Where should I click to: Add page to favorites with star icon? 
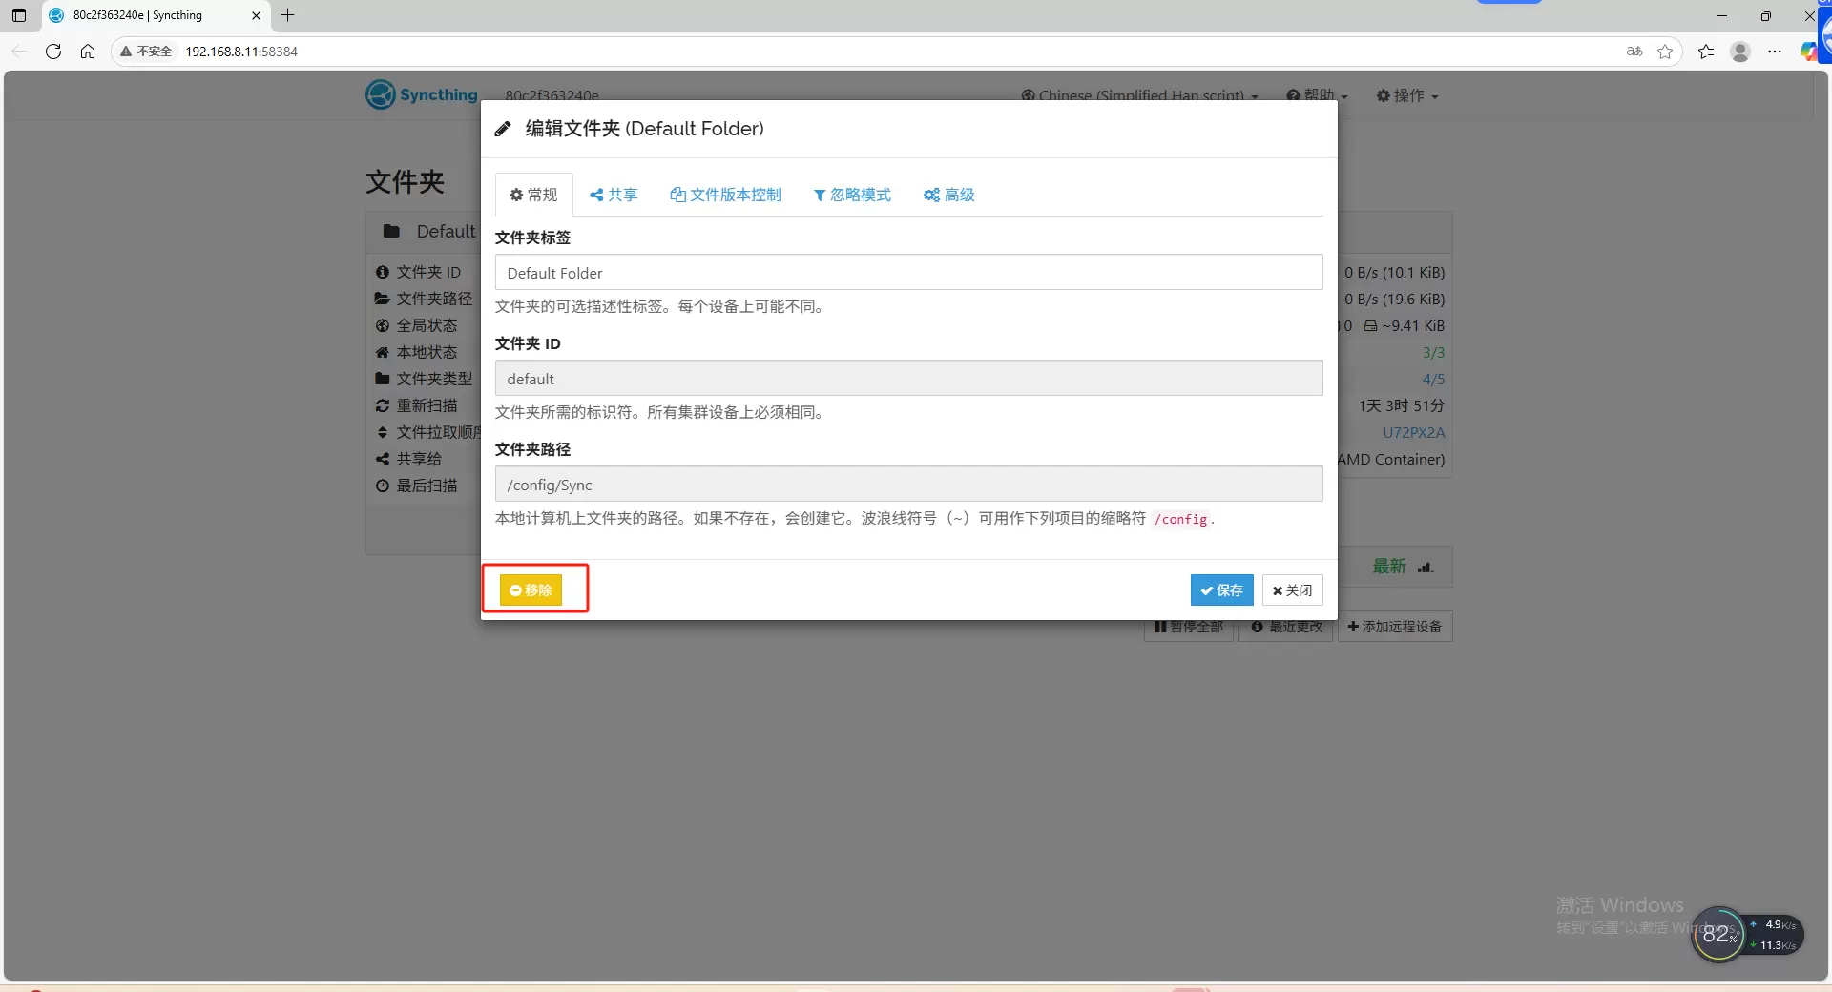[x=1665, y=52]
